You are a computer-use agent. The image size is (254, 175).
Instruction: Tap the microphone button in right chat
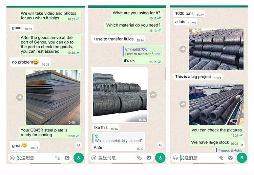coord(242,158)
